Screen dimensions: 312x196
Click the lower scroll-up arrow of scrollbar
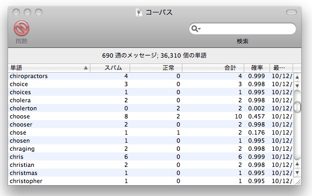(297, 164)
